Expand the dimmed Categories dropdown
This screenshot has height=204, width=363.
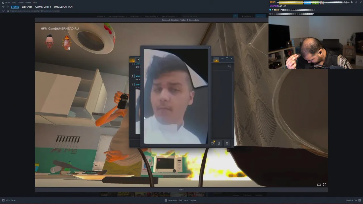(136, 16)
